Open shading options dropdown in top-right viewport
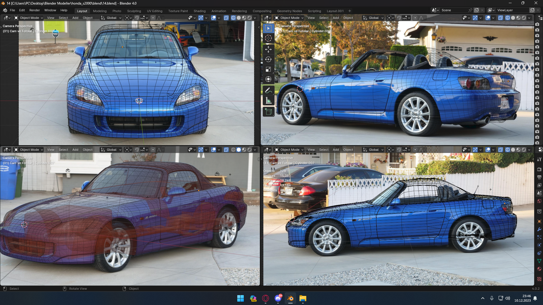 tap(529, 18)
